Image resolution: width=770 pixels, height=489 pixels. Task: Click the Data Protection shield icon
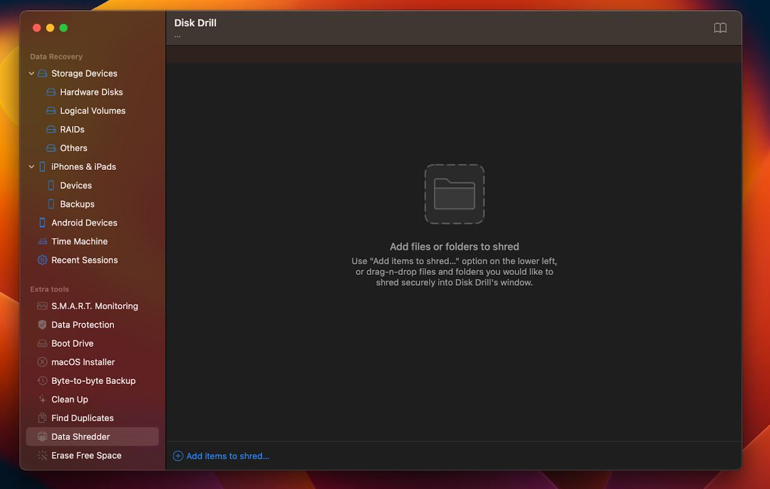42,325
